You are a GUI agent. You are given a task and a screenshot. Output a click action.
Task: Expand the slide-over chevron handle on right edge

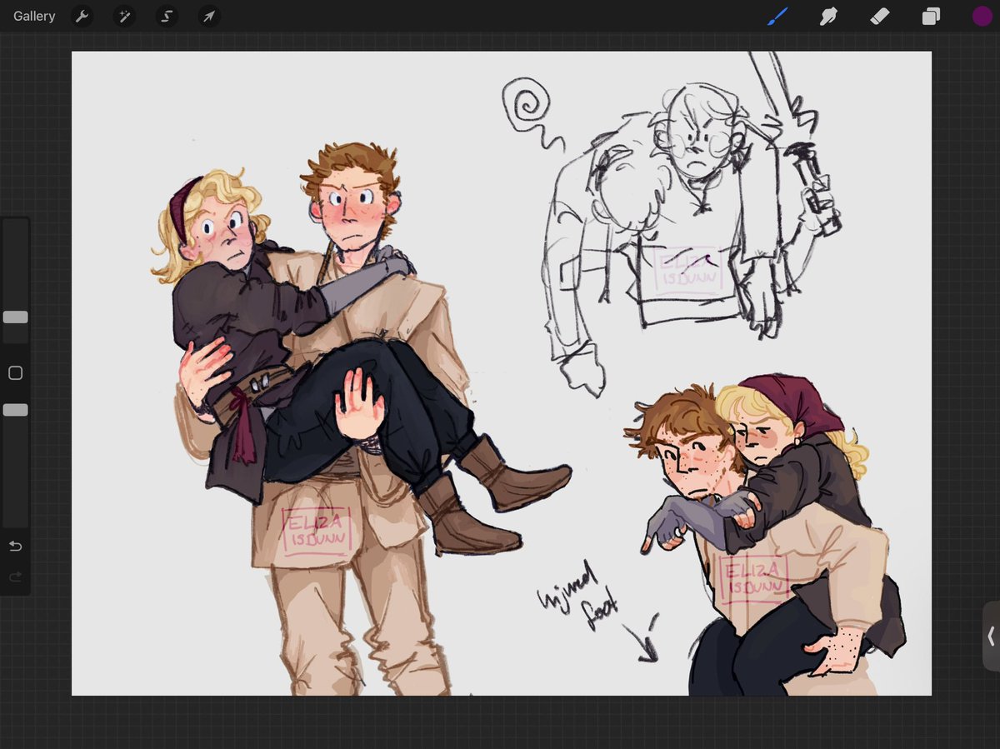click(x=991, y=637)
